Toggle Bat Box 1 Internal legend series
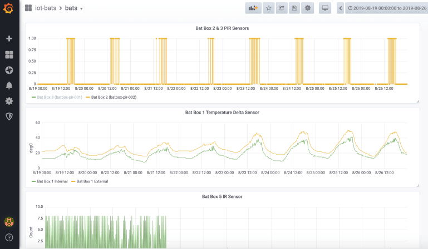Screen dimensions: 428x249 click(51, 181)
